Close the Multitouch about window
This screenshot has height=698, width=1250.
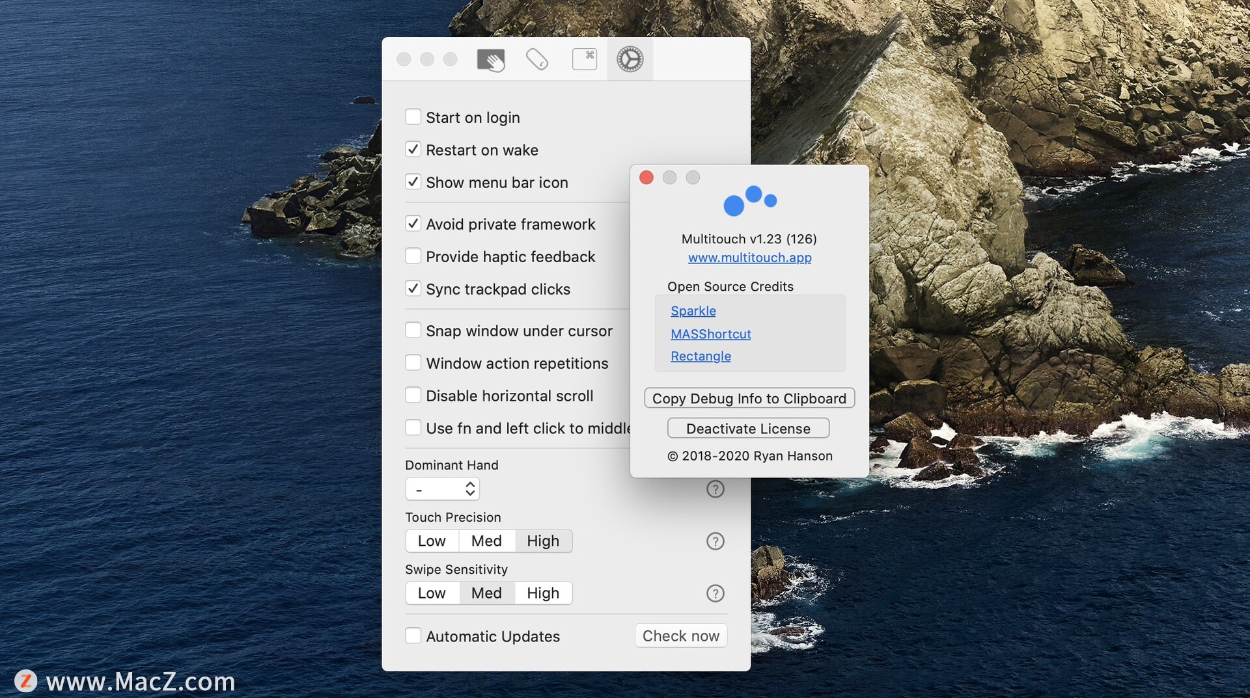tap(646, 178)
